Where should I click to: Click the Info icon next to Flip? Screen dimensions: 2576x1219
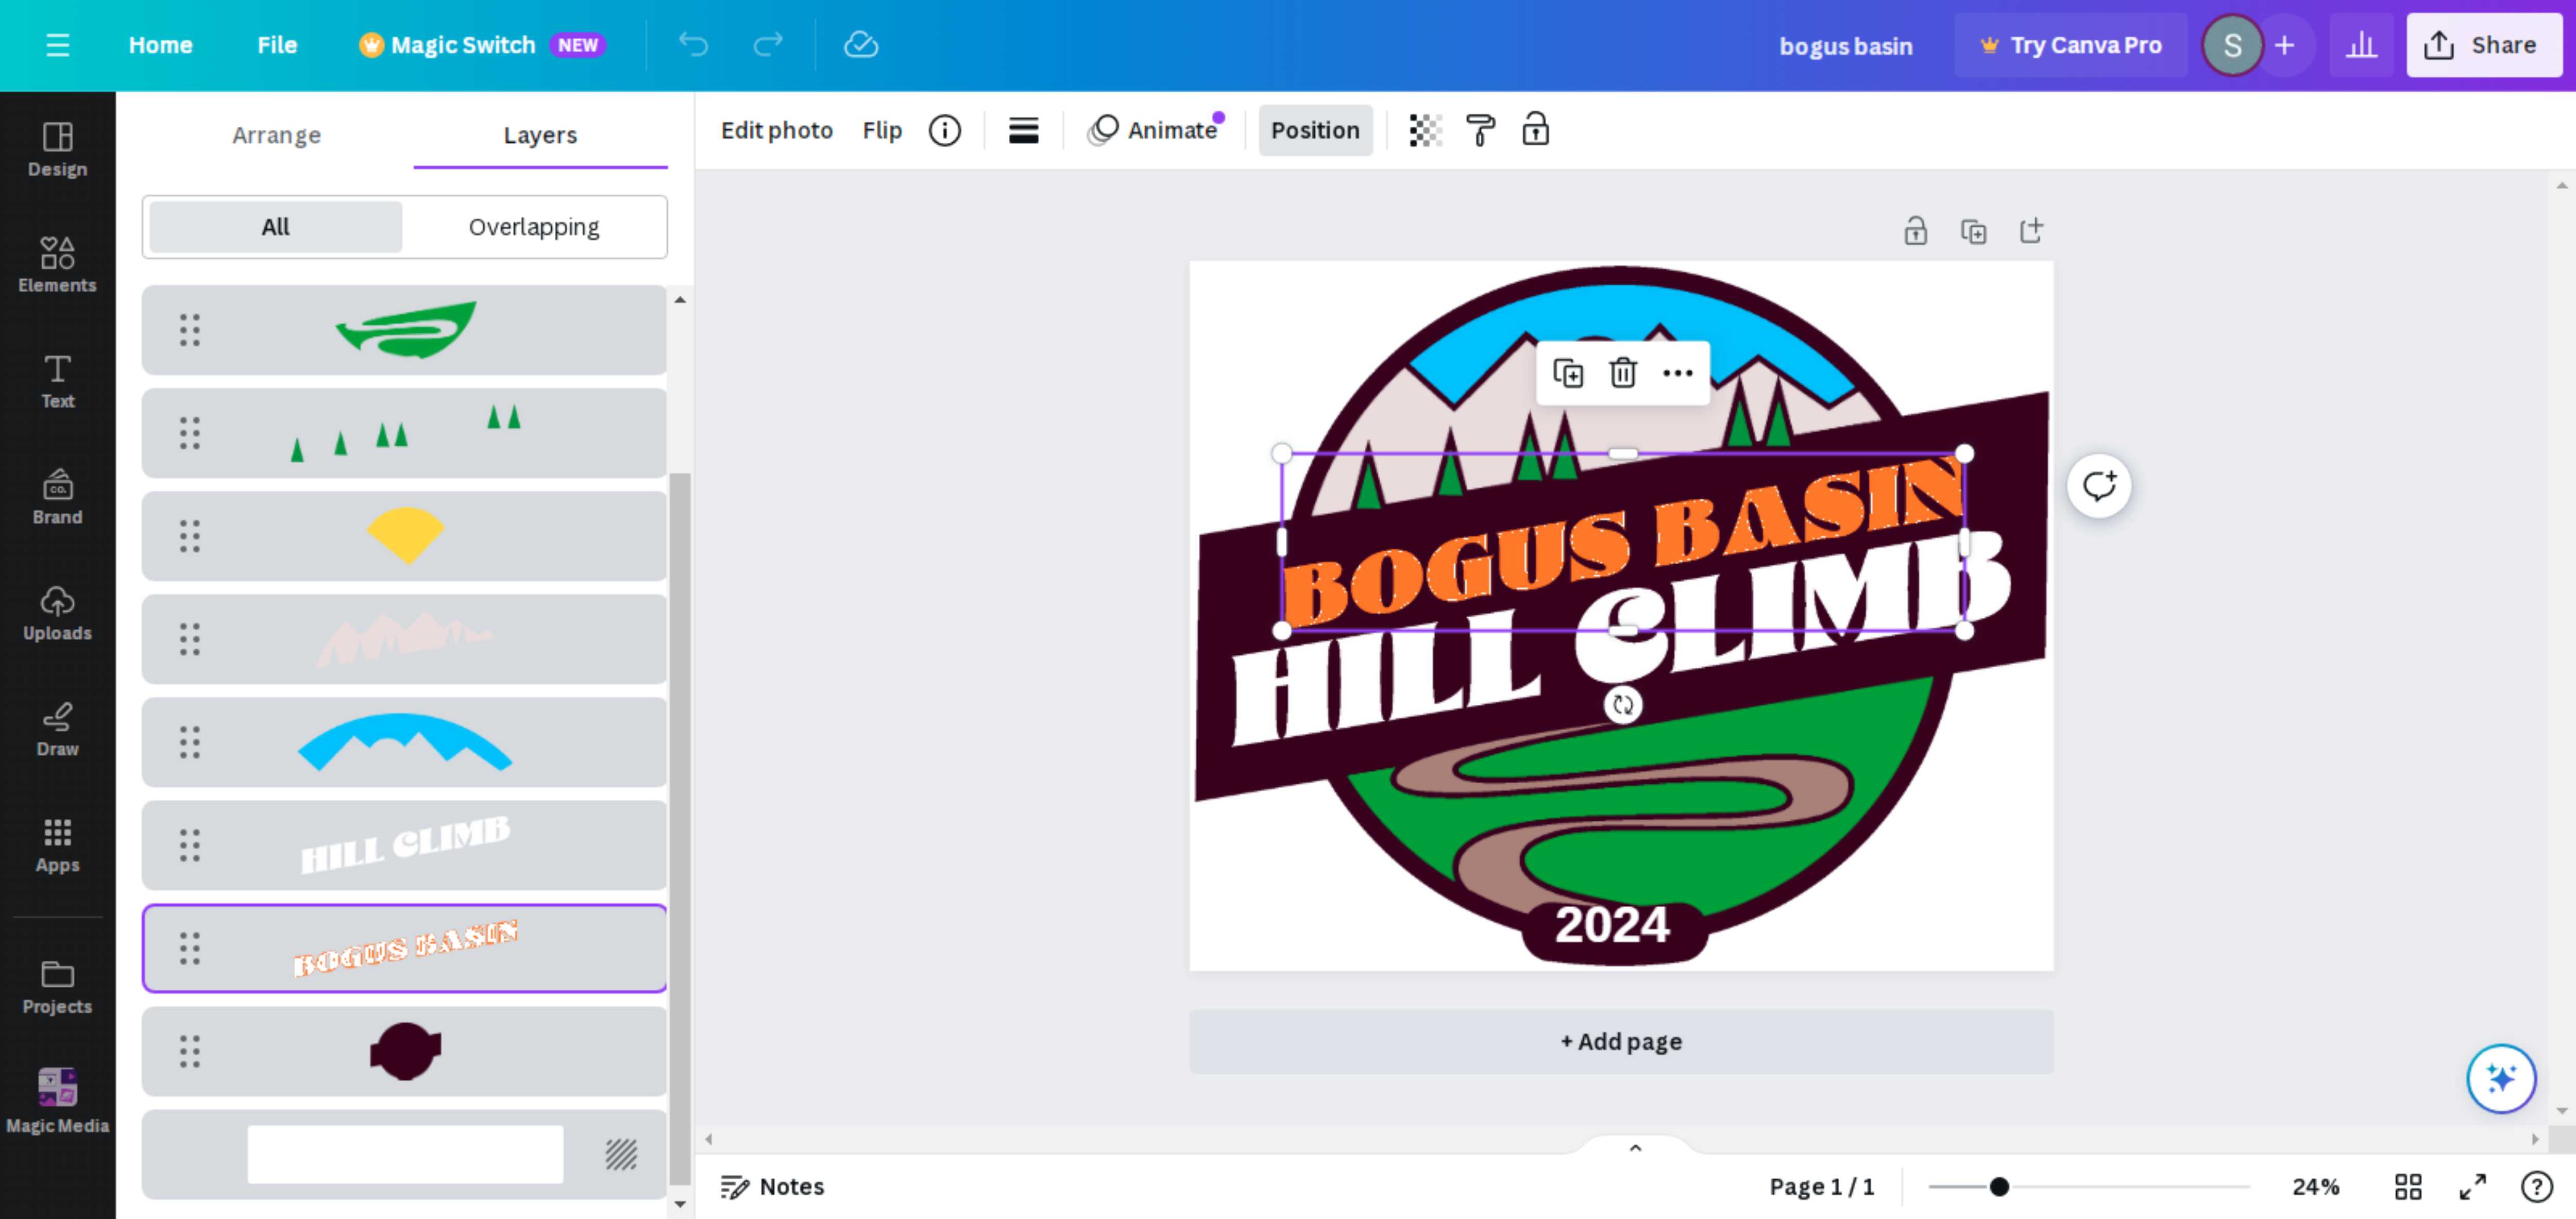(944, 130)
